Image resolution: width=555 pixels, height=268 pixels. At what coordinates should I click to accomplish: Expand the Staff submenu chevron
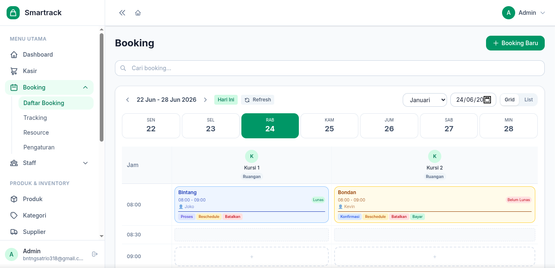point(85,163)
